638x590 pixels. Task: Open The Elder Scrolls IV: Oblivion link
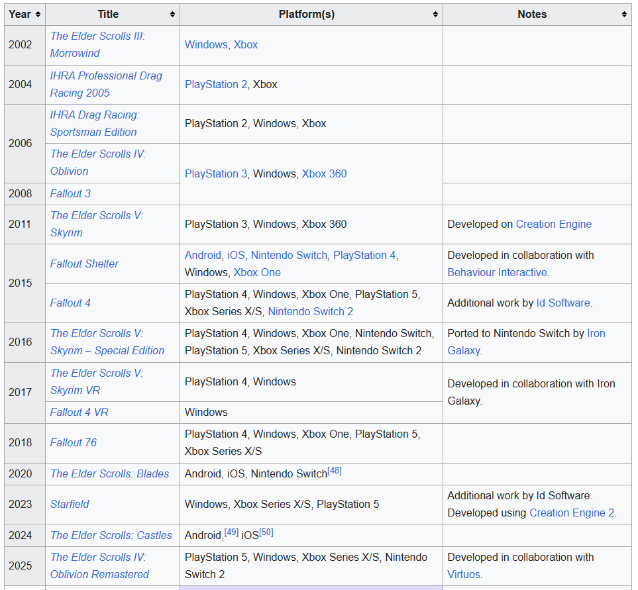97,162
